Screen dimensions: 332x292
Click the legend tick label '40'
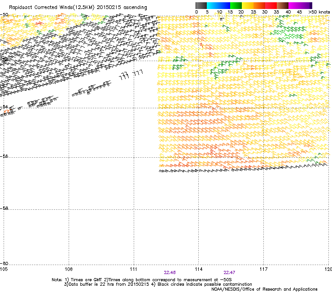288,12
